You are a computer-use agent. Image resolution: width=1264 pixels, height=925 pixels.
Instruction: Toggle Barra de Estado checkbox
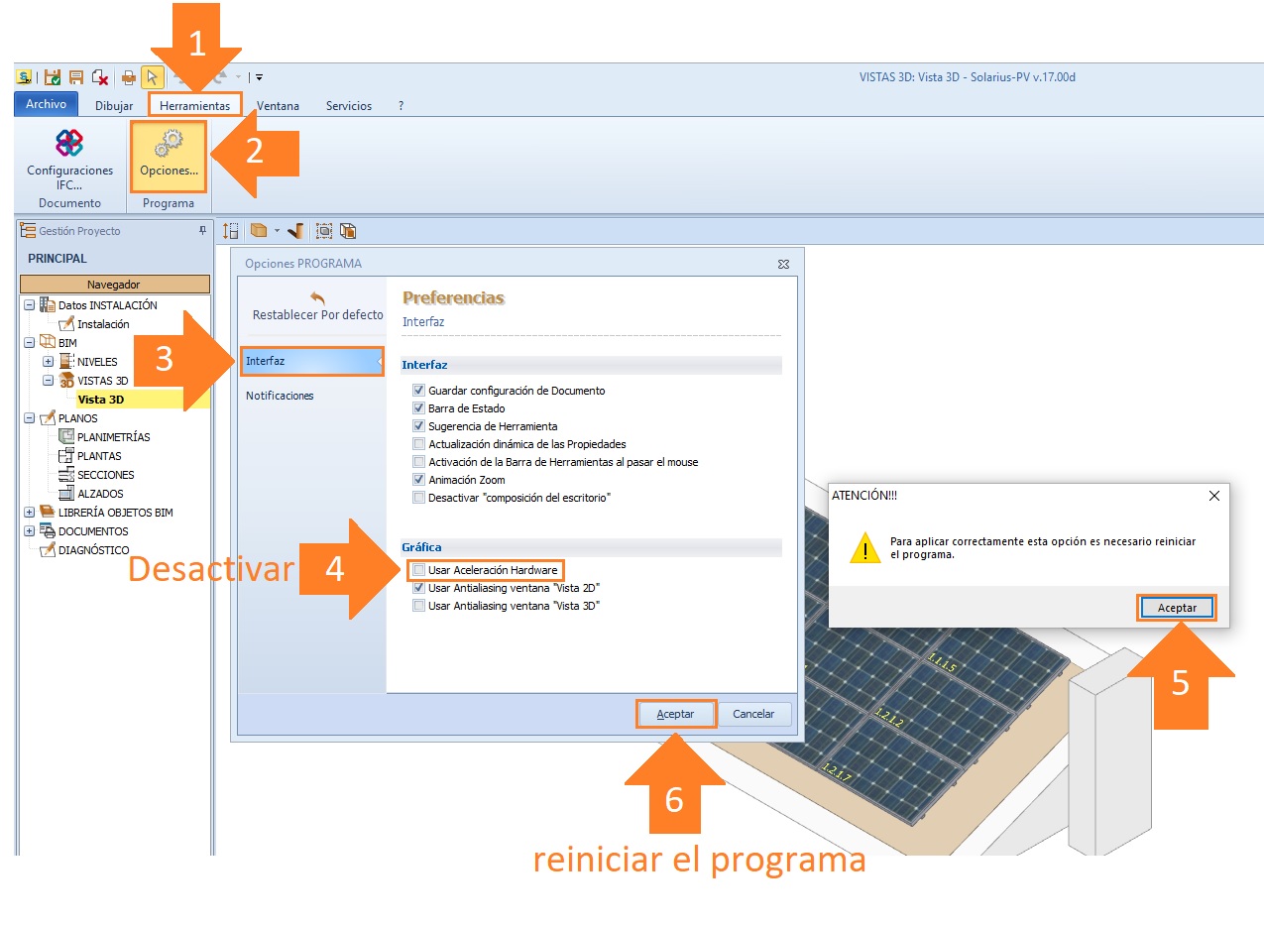point(419,408)
